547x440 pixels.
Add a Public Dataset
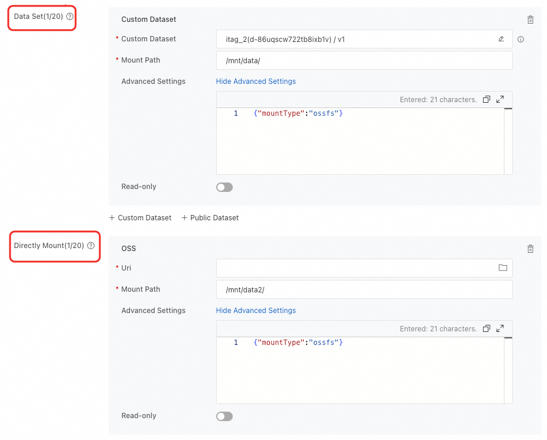coord(210,218)
